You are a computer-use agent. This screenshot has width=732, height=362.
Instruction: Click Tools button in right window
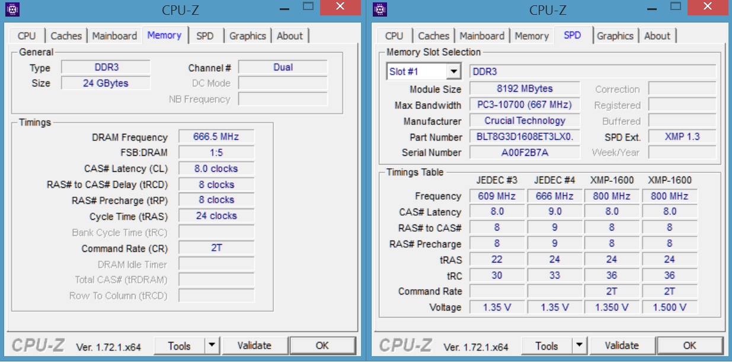click(x=546, y=346)
